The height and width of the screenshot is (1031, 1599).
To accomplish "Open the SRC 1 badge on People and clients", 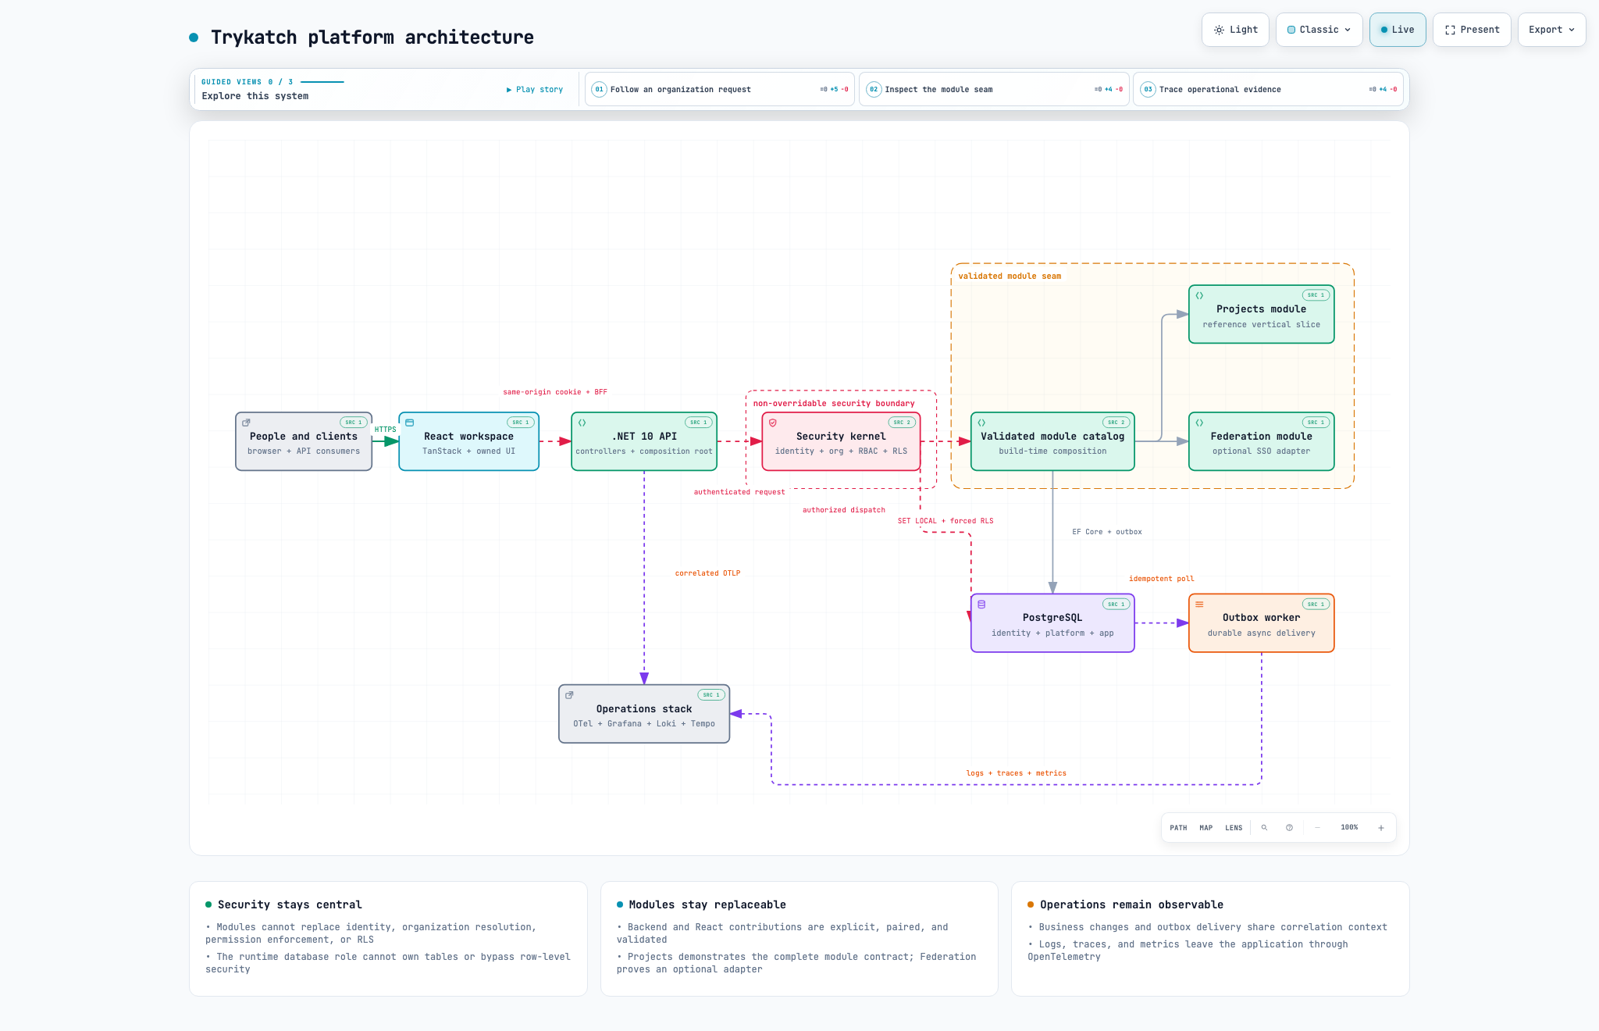I will click(x=354, y=423).
